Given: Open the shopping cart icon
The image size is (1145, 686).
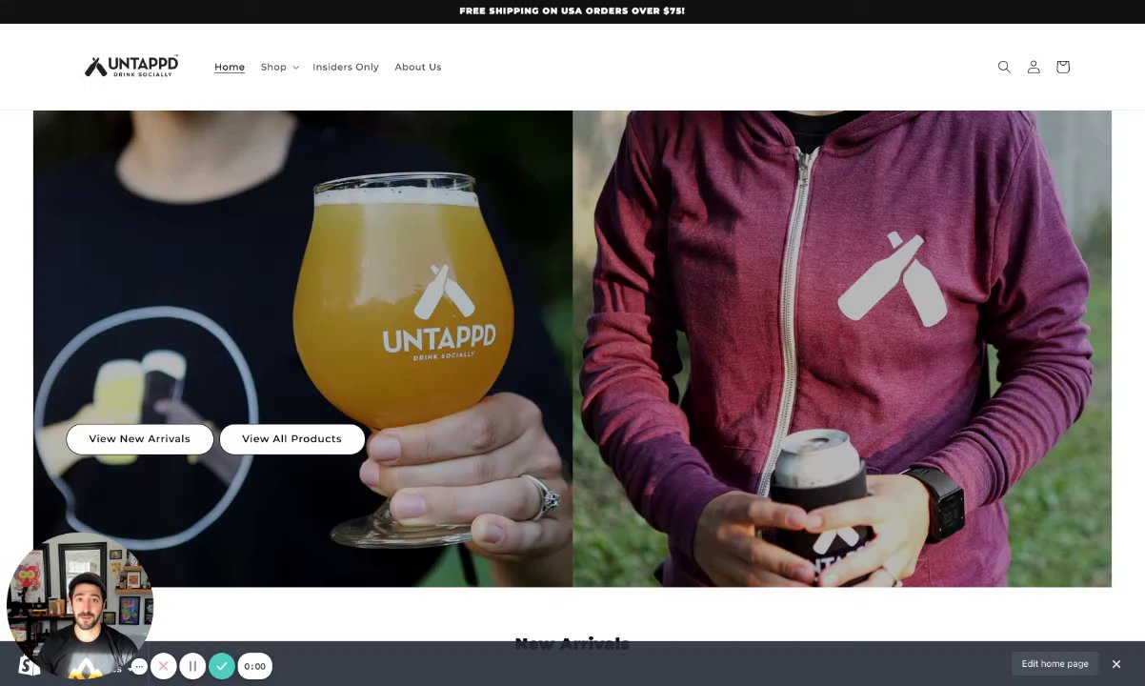Looking at the screenshot, I should click(x=1063, y=67).
